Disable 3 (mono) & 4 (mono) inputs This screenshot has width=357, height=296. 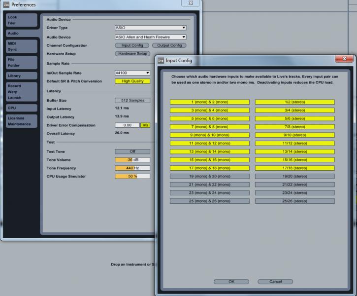pyautogui.click(x=210, y=110)
